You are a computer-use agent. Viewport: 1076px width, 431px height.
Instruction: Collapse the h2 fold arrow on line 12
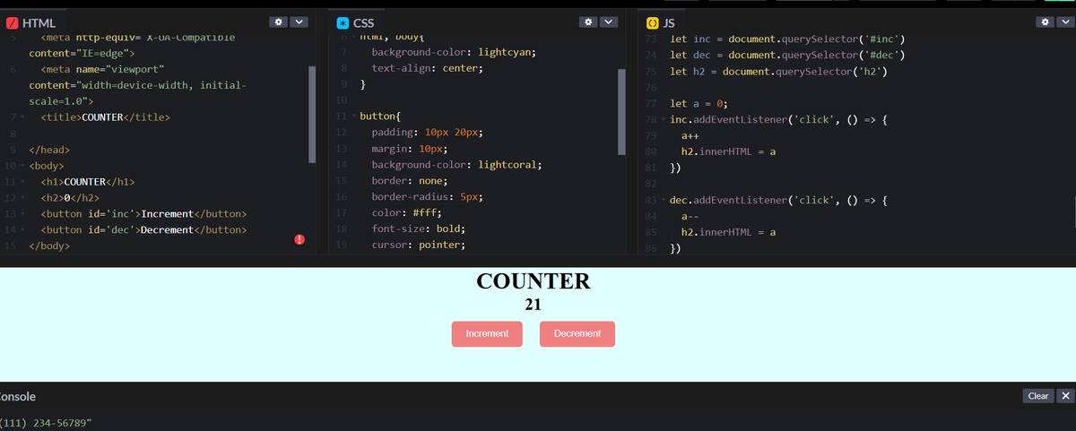point(22,198)
